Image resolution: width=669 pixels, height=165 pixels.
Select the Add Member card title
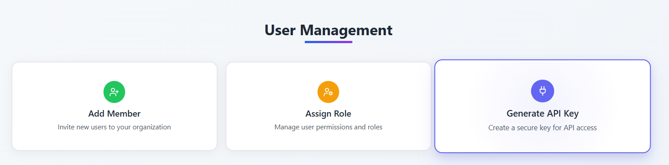pyautogui.click(x=115, y=114)
